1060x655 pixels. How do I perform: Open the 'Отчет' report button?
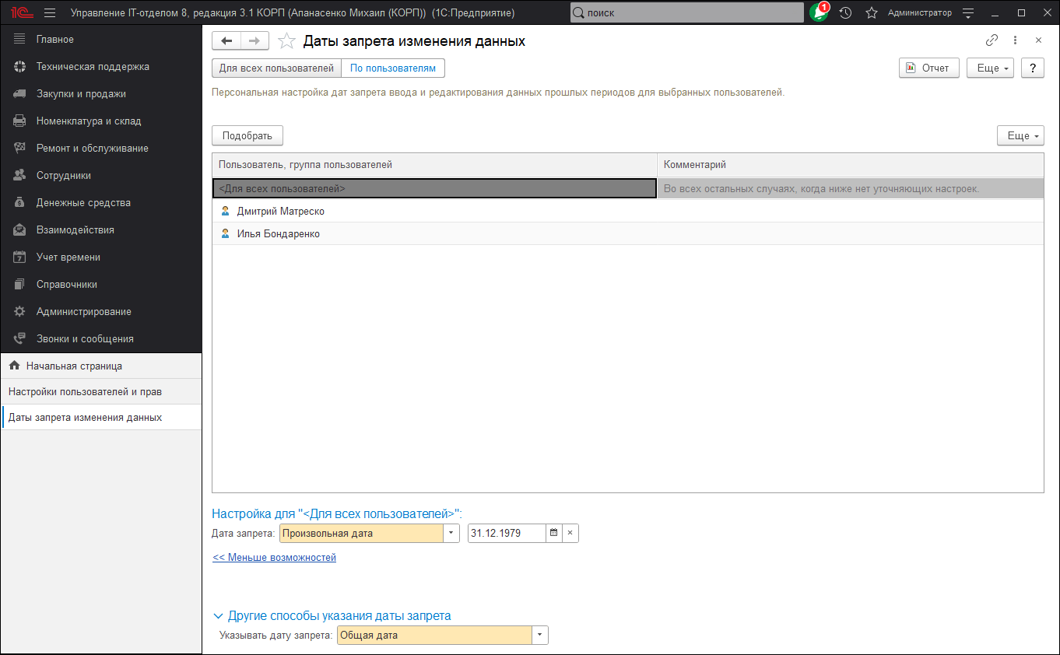point(928,68)
